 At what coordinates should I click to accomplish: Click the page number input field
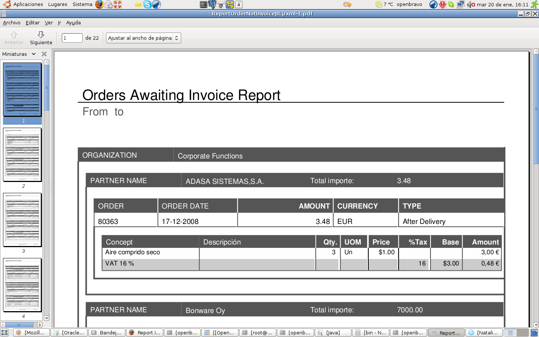point(72,38)
